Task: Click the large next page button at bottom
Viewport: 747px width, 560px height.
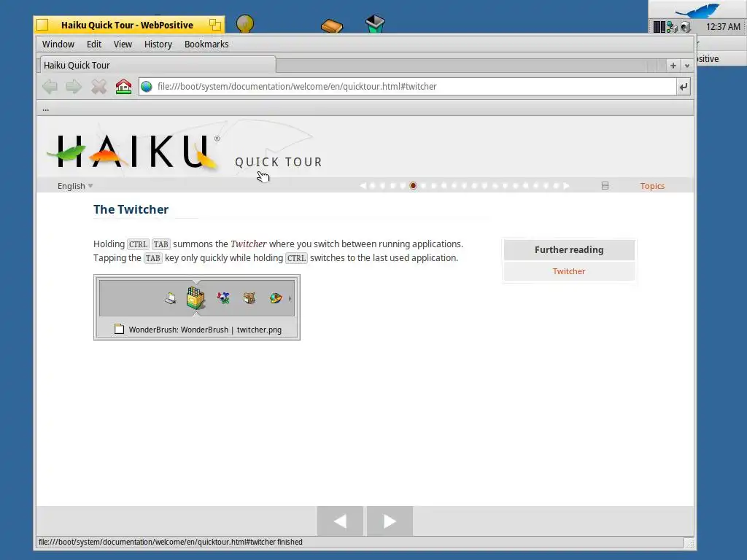Action: click(x=390, y=521)
